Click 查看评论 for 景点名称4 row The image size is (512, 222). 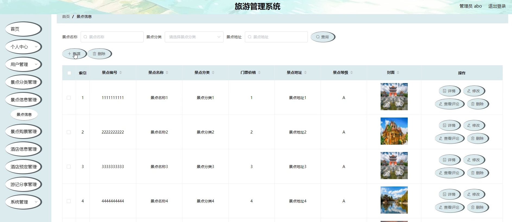pos(449,207)
